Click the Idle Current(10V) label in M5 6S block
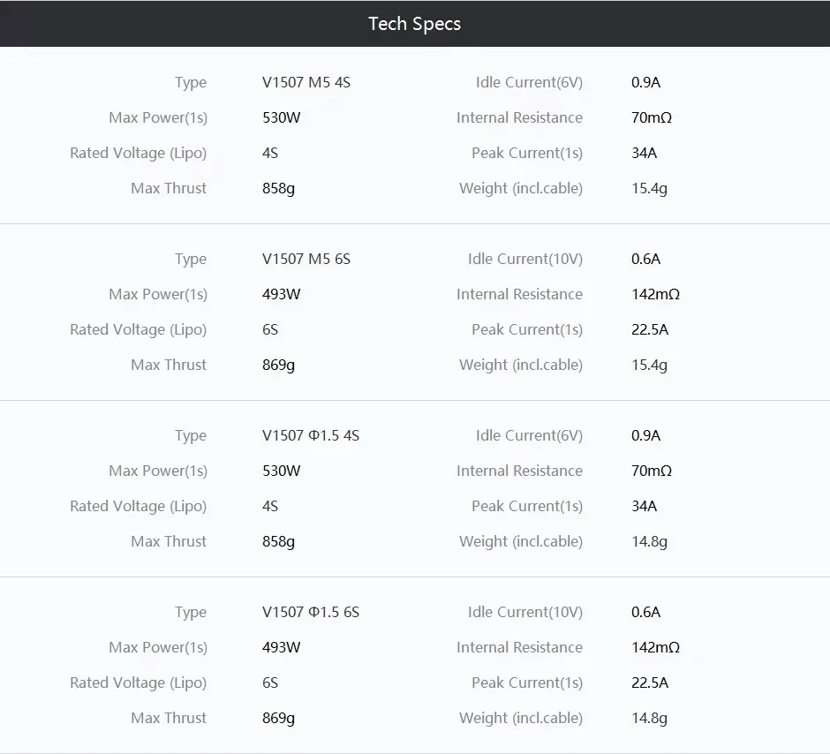This screenshot has width=830, height=754. pos(525,260)
